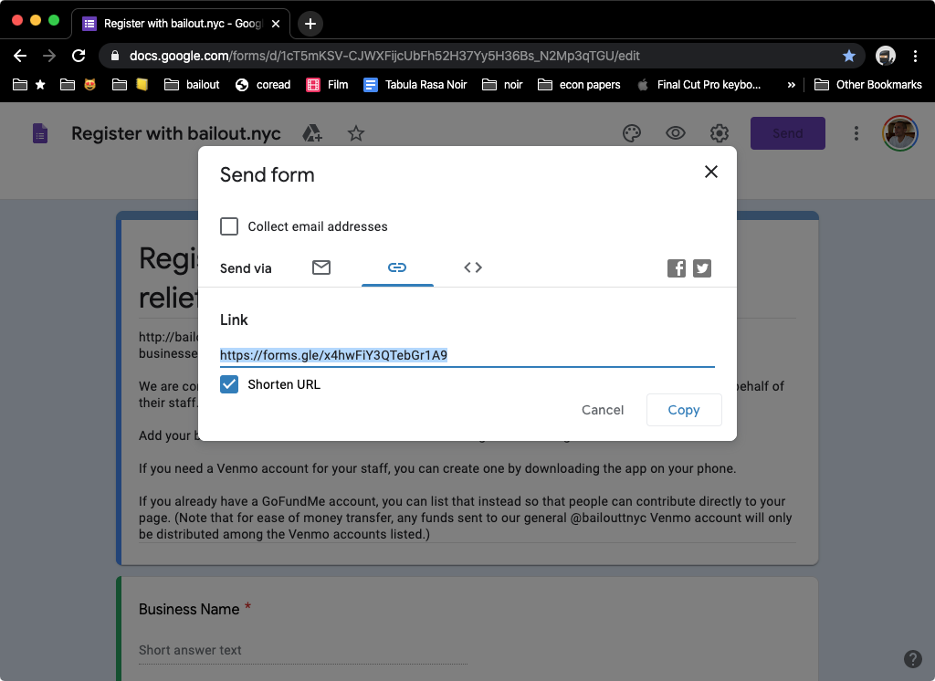Switch to the link share tab
Image resolution: width=935 pixels, height=681 pixels.
point(397,267)
